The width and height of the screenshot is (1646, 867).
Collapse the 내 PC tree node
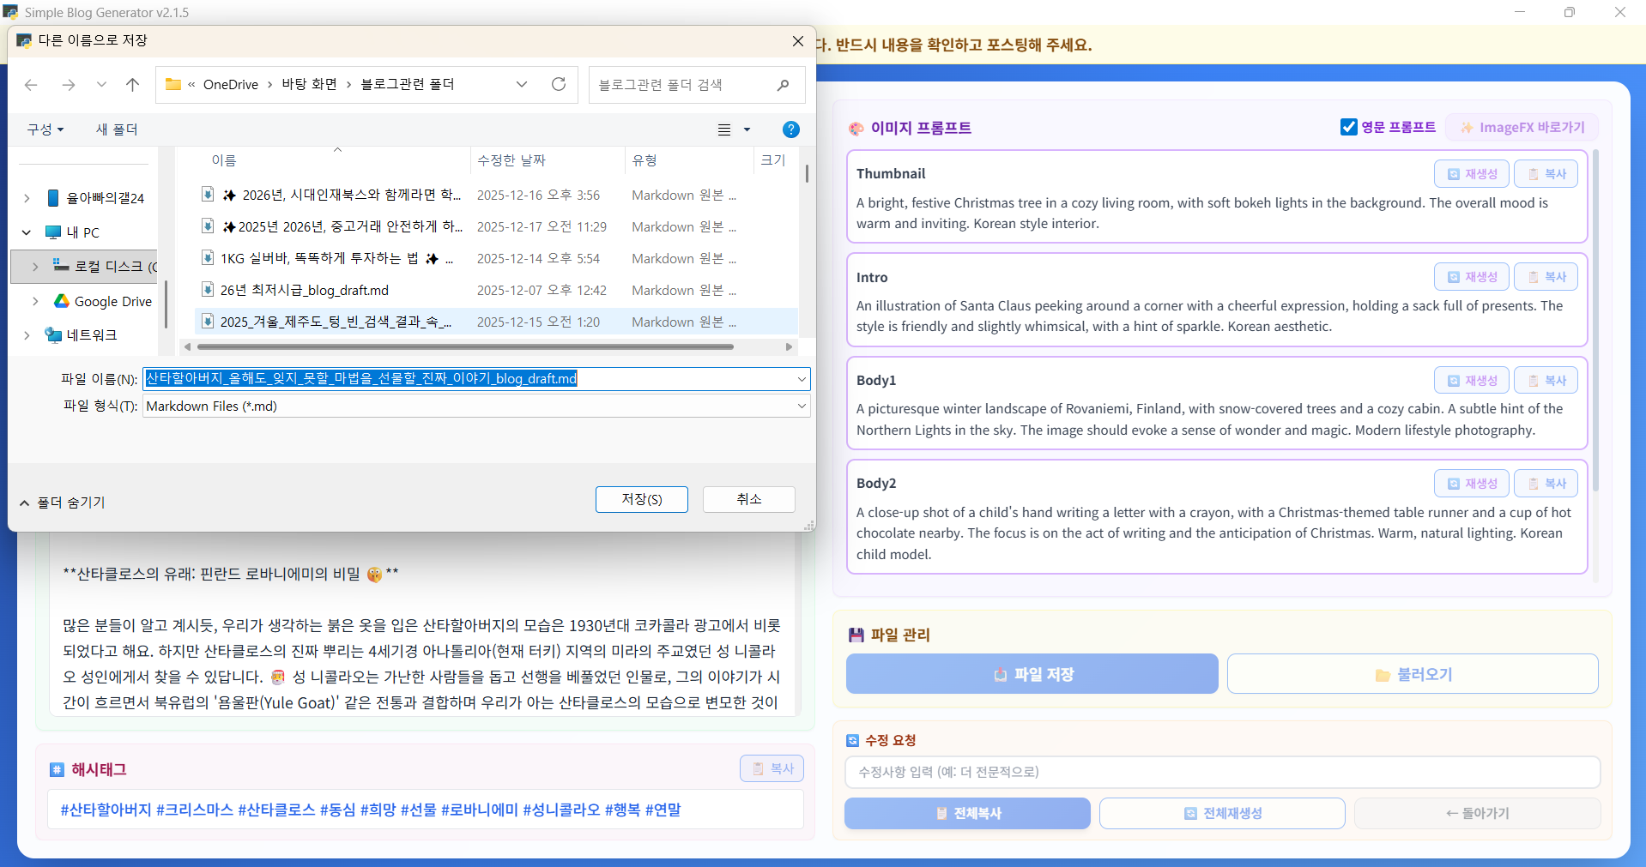[27, 232]
